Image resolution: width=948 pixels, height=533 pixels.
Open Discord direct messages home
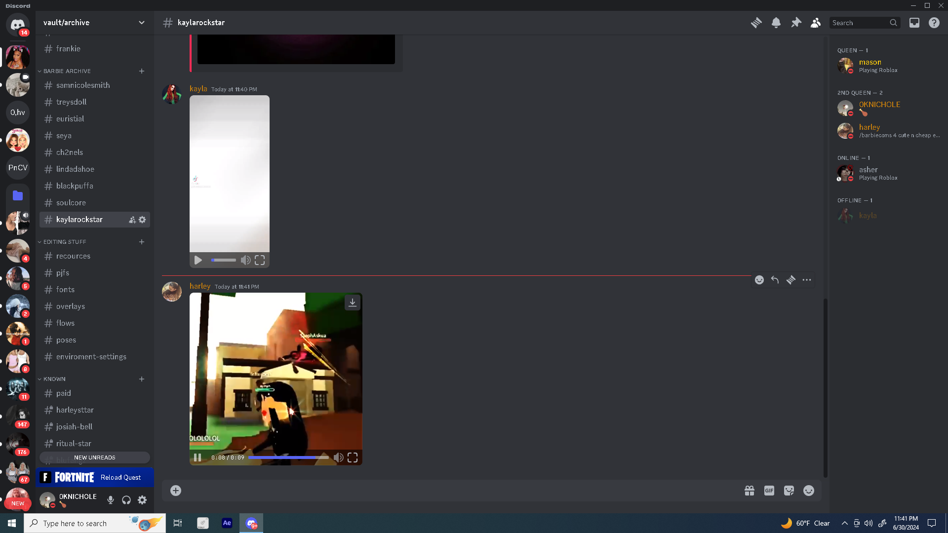[18, 25]
